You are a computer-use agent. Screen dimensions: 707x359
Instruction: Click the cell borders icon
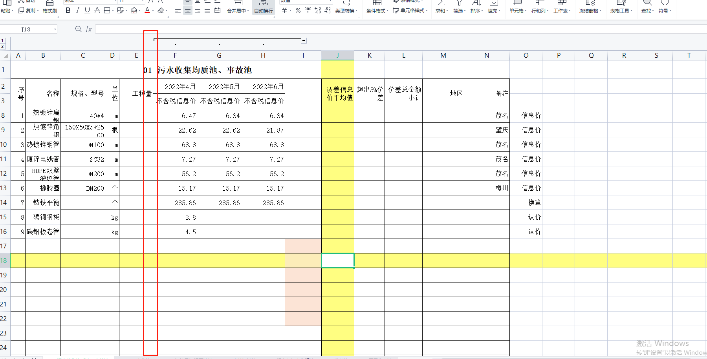pyautogui.click(x=107, y=11)
